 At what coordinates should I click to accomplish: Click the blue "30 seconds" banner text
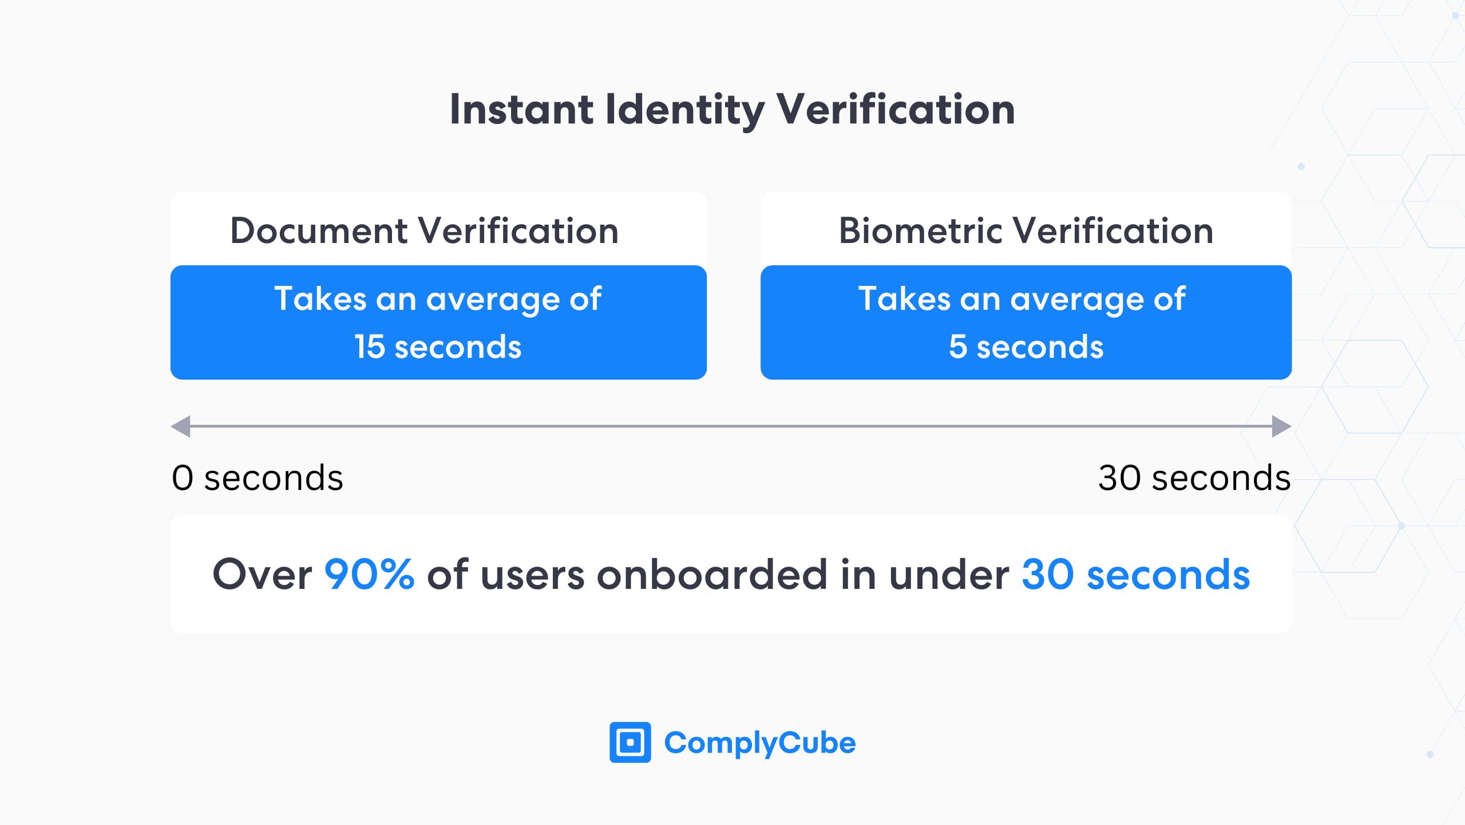click(1135, 575)
